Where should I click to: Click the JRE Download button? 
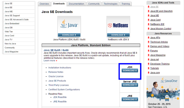(x=130, y=99)
